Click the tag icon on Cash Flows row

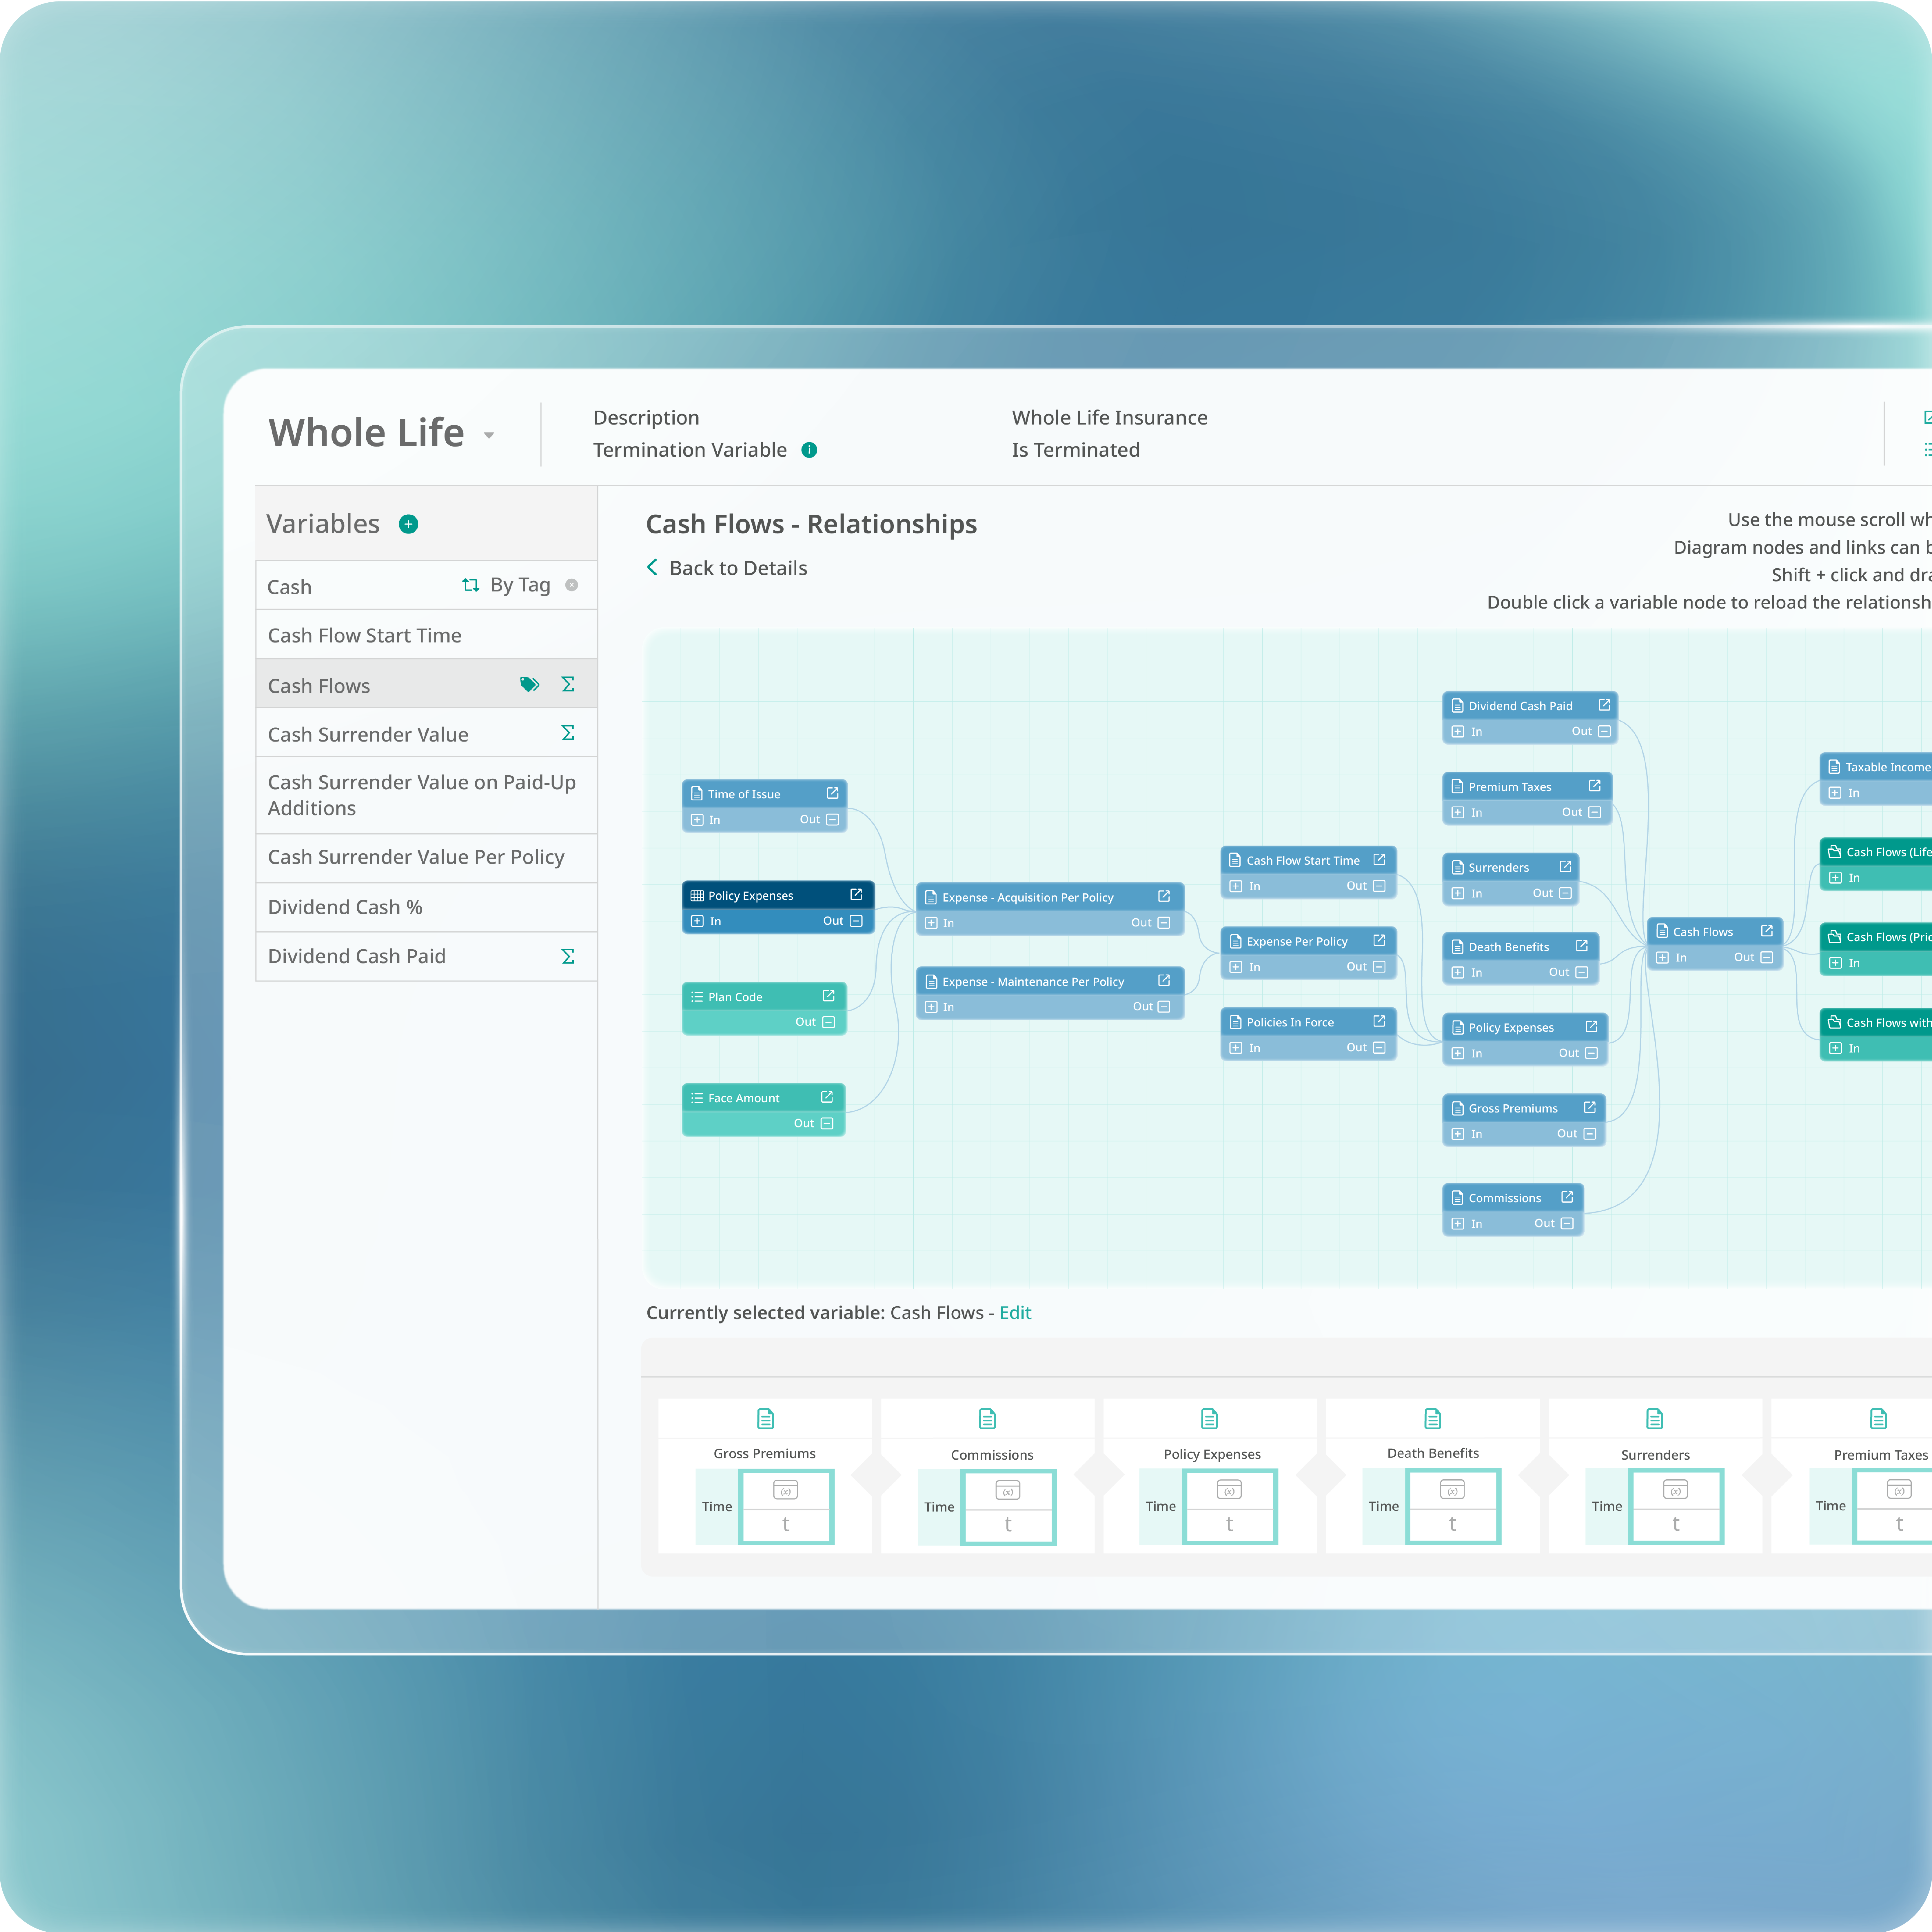530,685
